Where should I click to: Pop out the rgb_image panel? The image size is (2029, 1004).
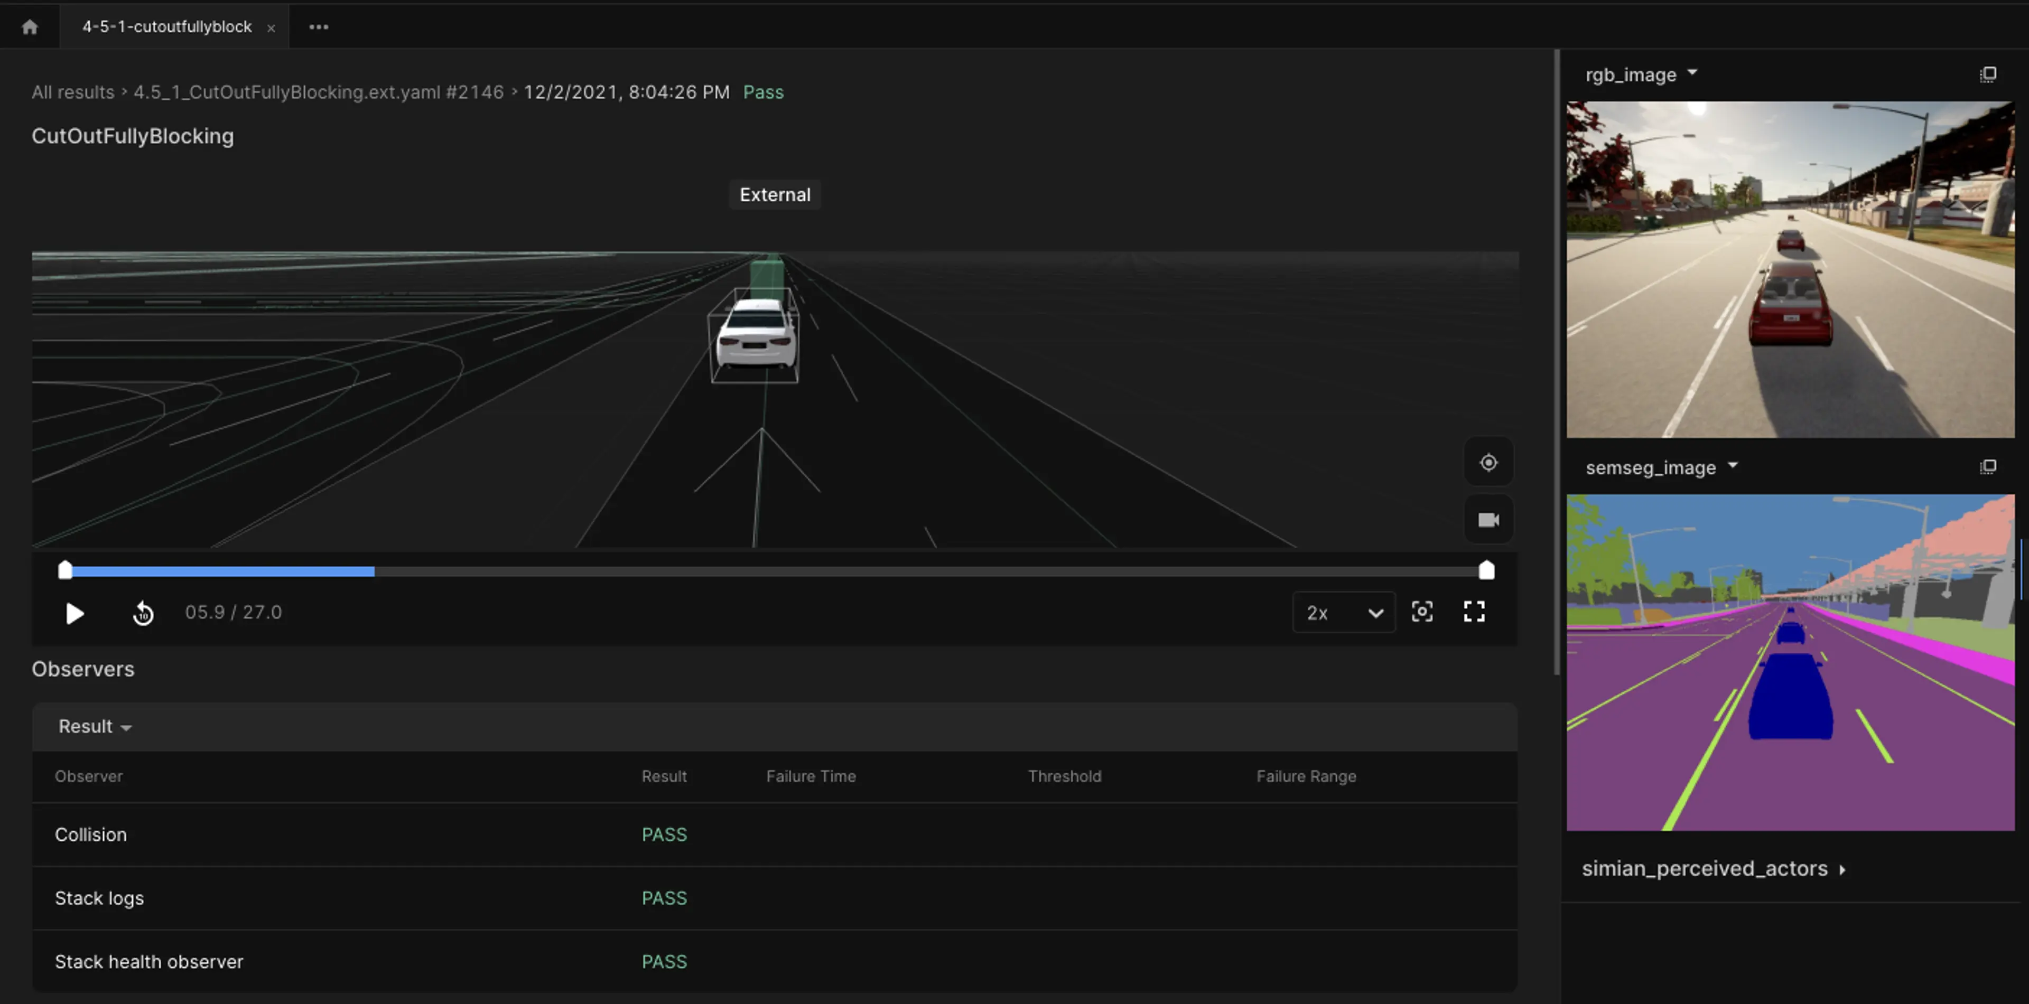(x=1988, y=74)
